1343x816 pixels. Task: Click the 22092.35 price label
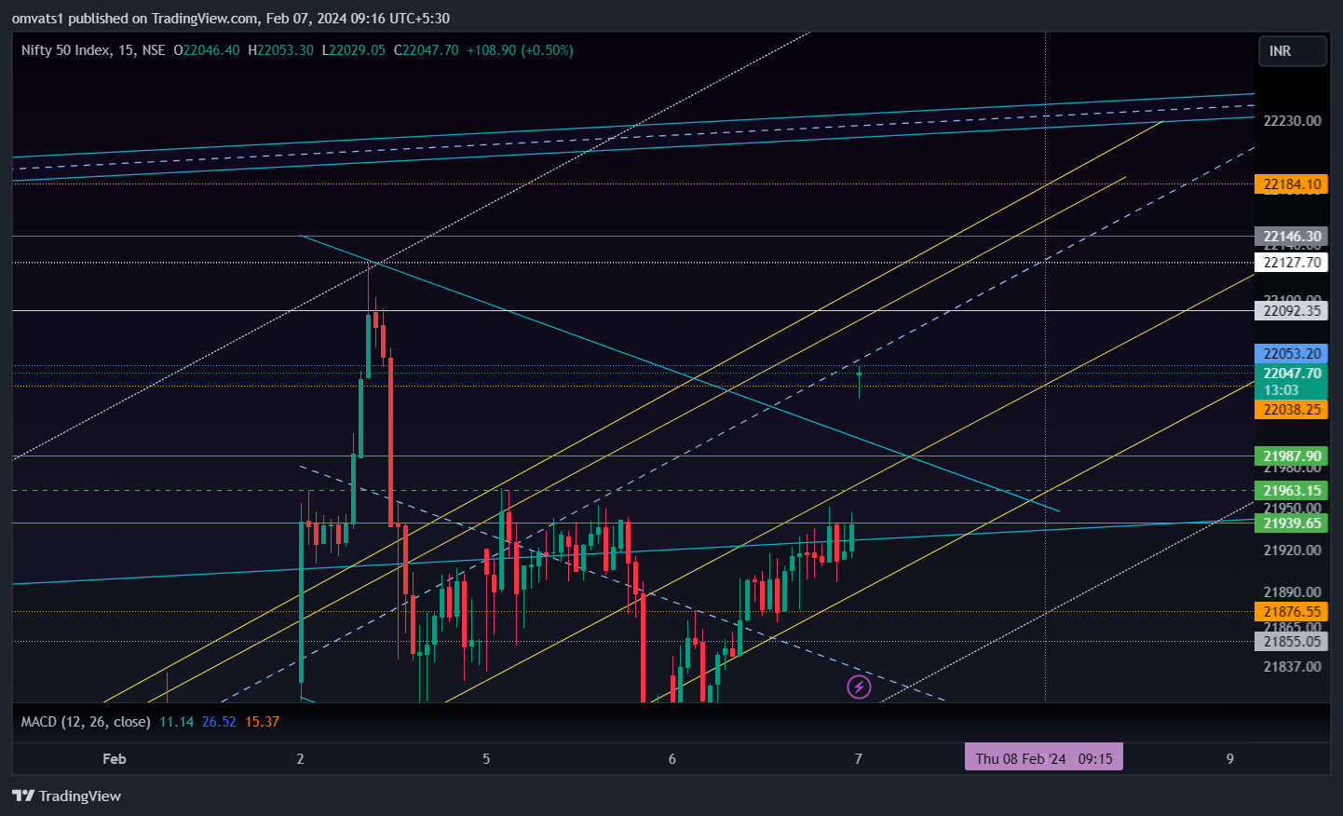1291,311
